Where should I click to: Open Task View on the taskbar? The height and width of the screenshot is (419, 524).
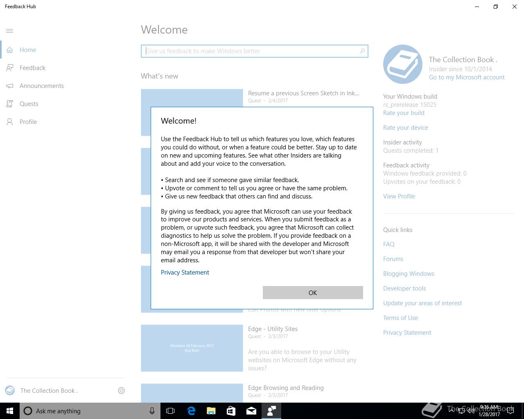click(x=170, y=411)
